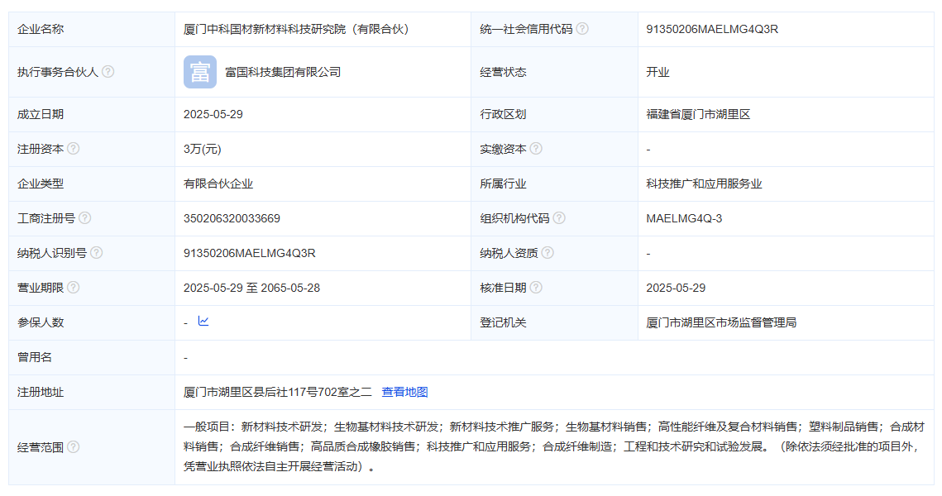Click help icon beside 核准日期
942x496 pixels.
[x=536, y=287]
